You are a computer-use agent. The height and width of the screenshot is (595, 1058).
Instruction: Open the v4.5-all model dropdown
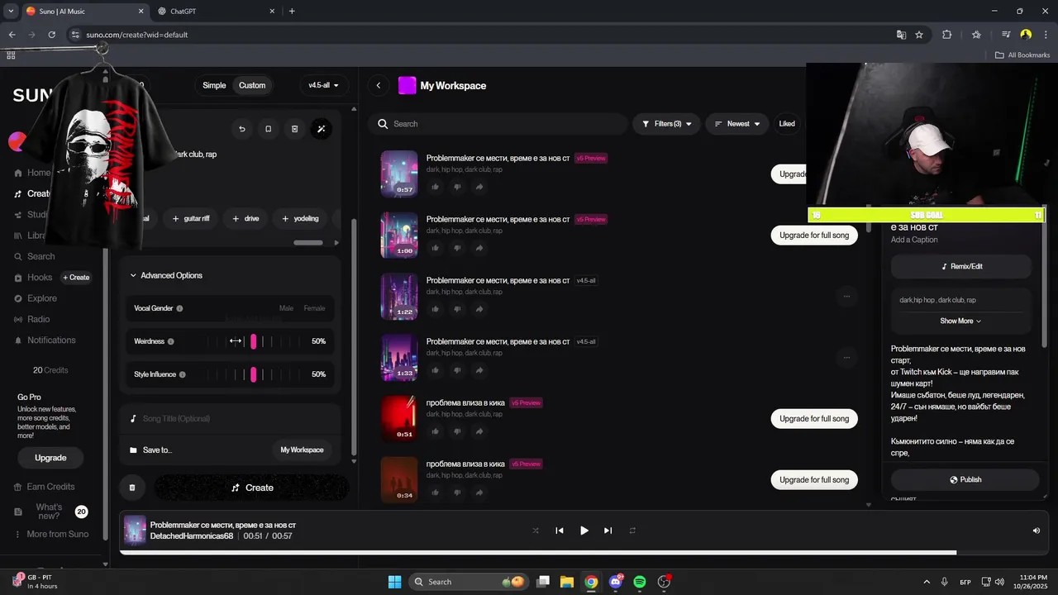click(323, 85)
